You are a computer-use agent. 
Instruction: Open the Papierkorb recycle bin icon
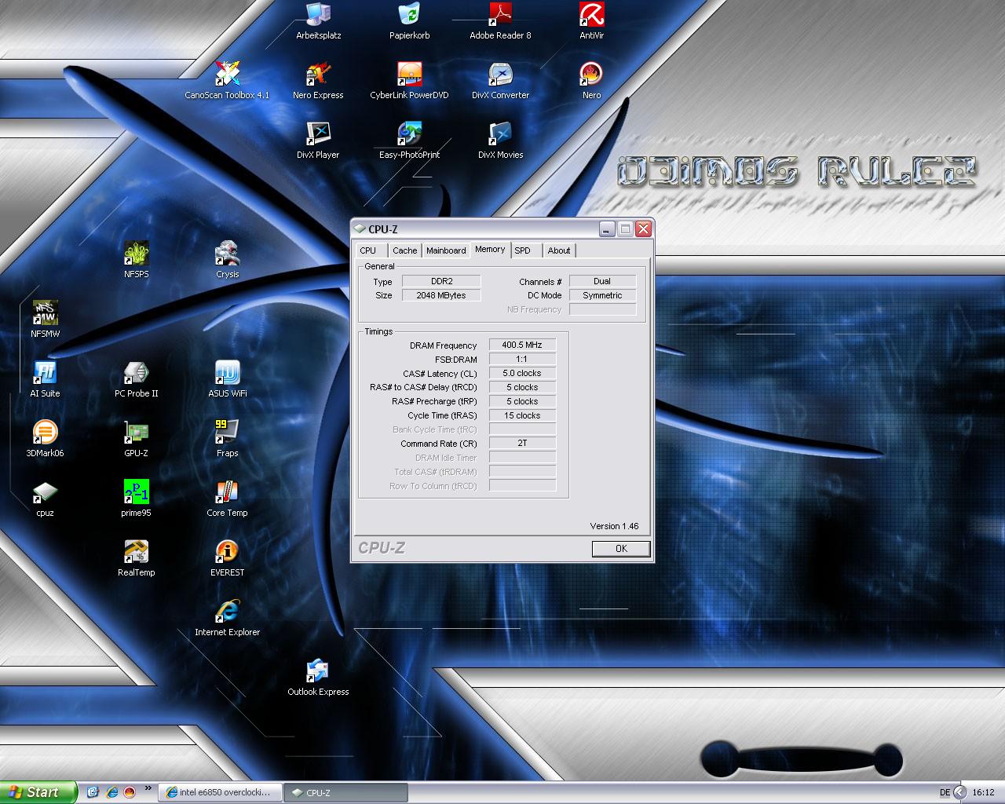tap(409, 20)
